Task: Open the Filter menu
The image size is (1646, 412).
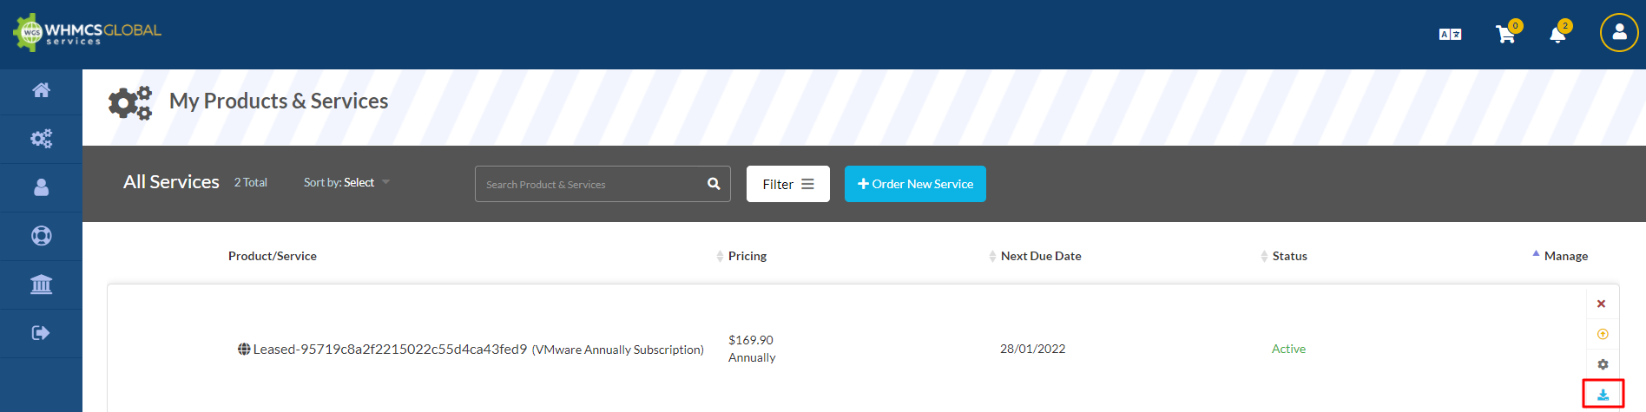Action: coord(787,184)
